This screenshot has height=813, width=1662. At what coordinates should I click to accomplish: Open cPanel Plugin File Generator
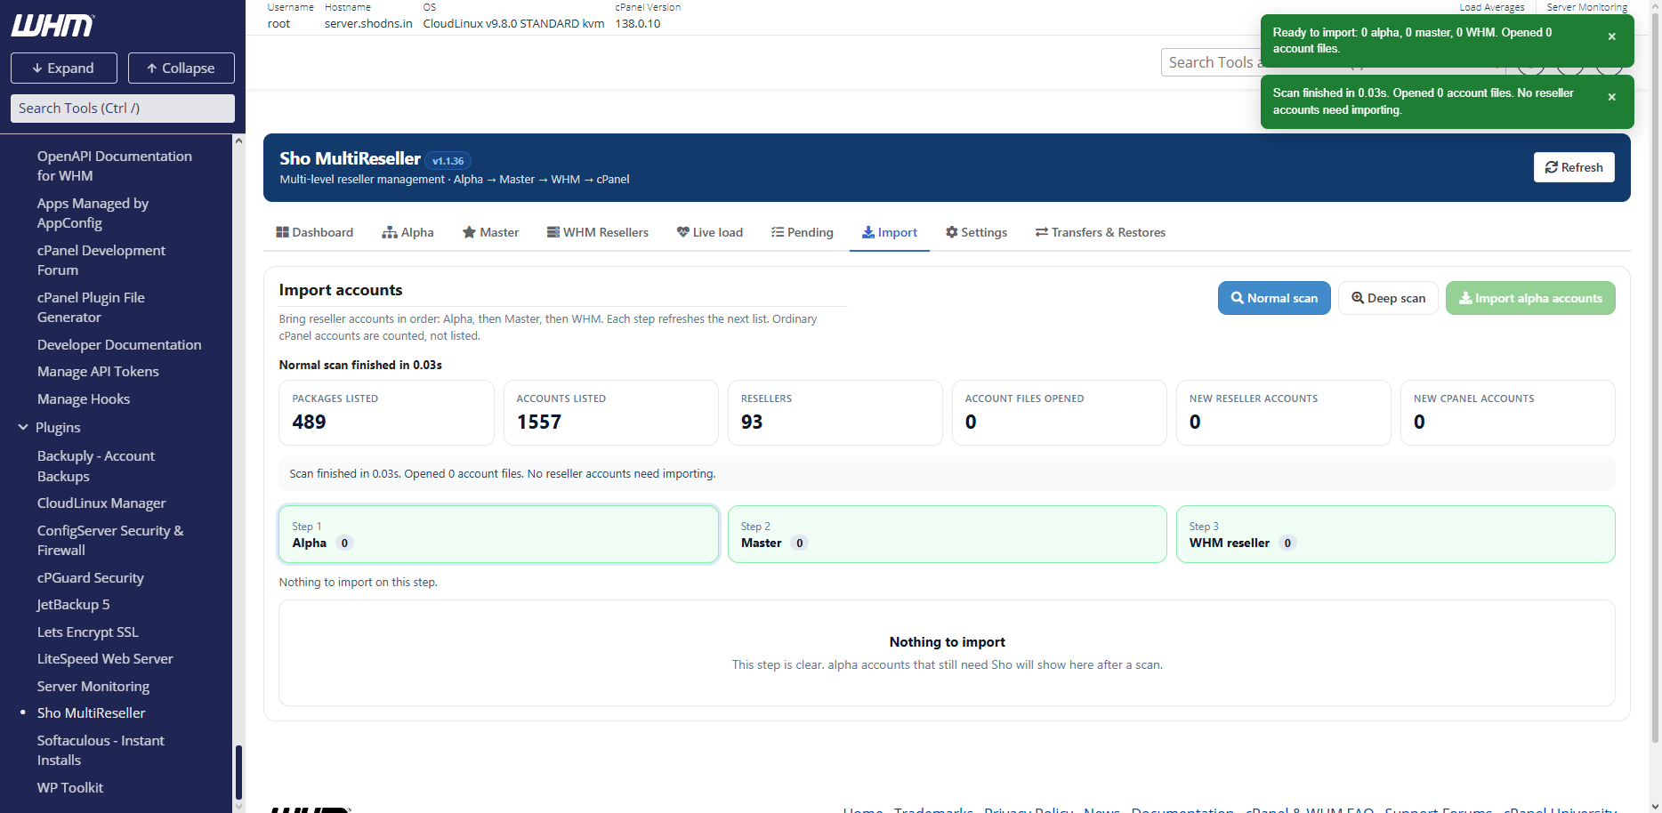click(91, 307)
